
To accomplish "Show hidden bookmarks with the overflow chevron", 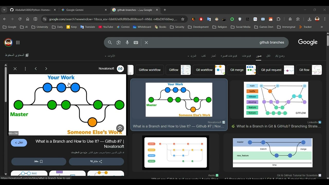I will click(x=322, y=27).
